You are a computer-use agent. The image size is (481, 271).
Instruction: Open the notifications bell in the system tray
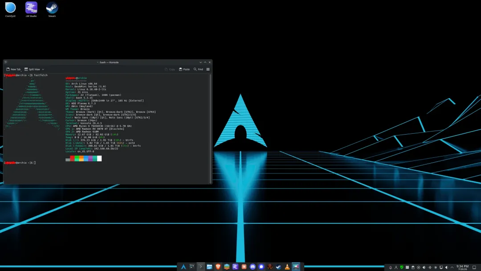(x=391, y=267)
